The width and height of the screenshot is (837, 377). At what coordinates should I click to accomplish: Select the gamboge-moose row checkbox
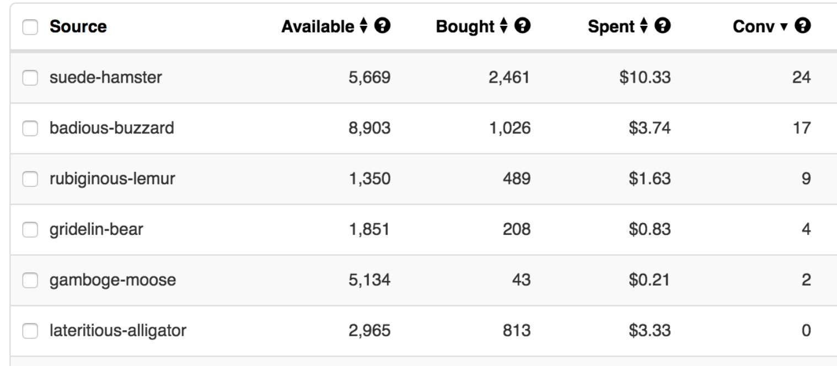(29, 281)
